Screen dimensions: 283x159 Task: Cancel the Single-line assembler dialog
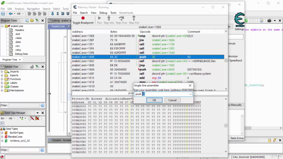coord(172,100)
